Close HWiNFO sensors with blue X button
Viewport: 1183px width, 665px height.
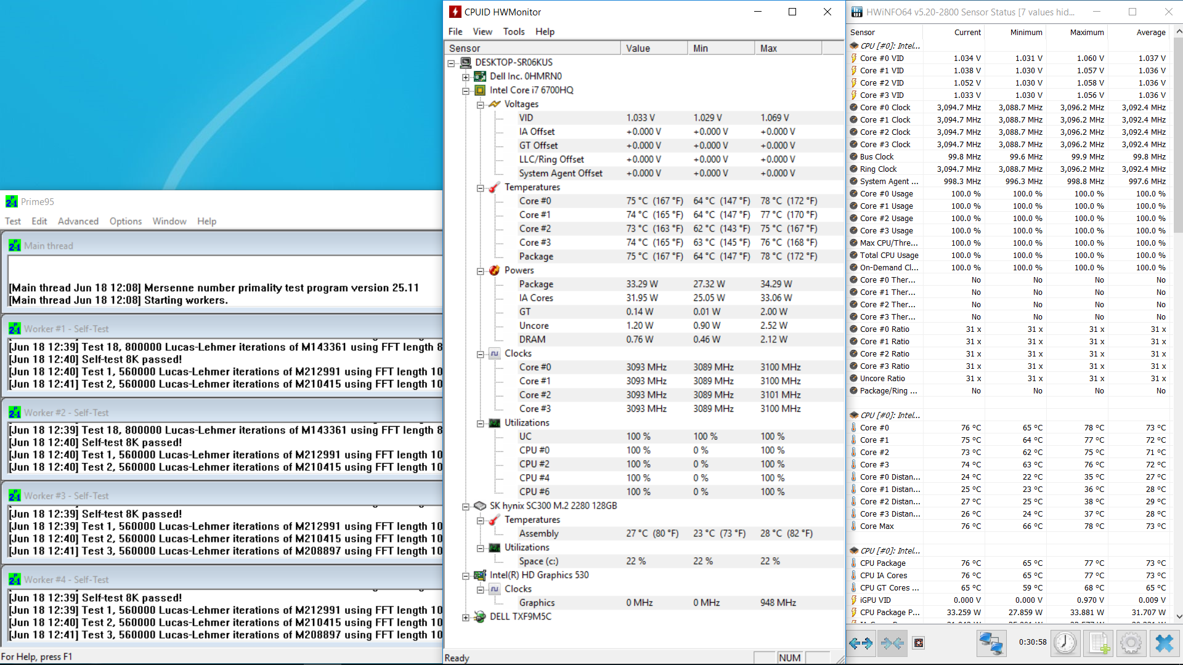1165,643
